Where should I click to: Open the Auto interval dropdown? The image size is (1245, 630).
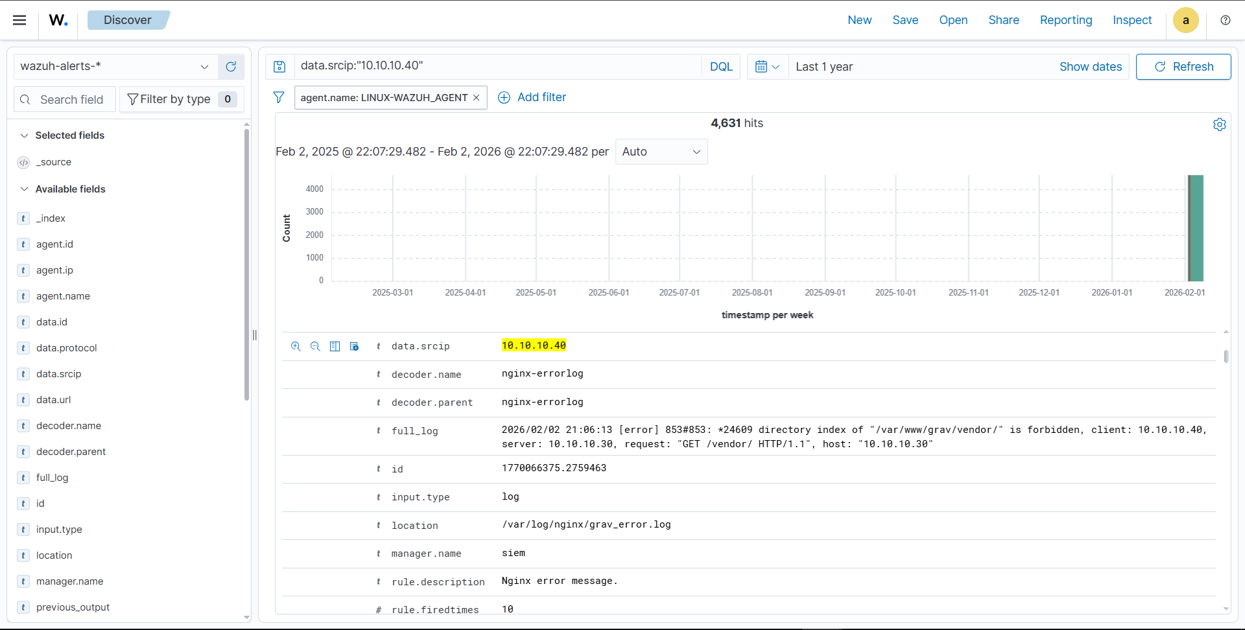(x=661, y=152)
